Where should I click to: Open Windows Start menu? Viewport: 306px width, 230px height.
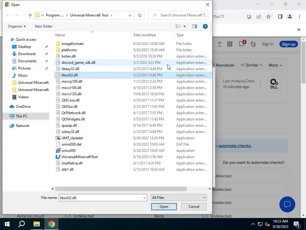(7, 224)
